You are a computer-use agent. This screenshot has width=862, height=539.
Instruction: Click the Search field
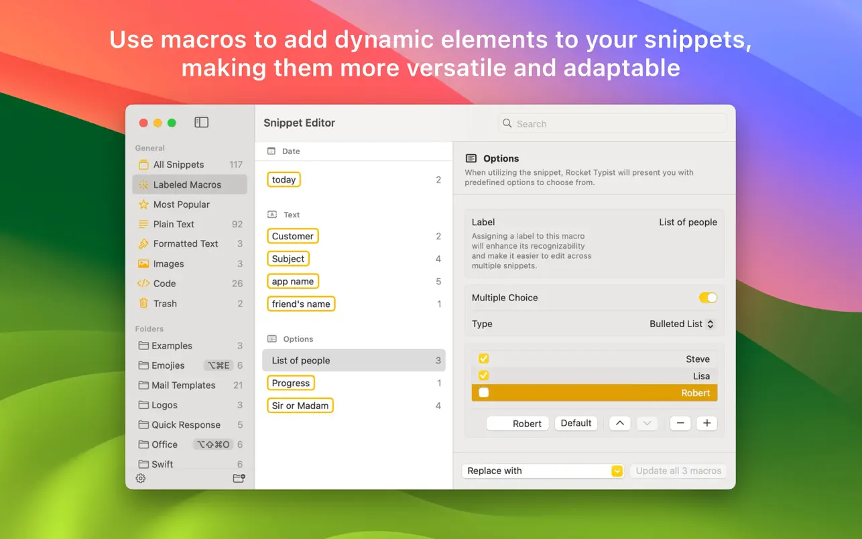click(613, 123)
